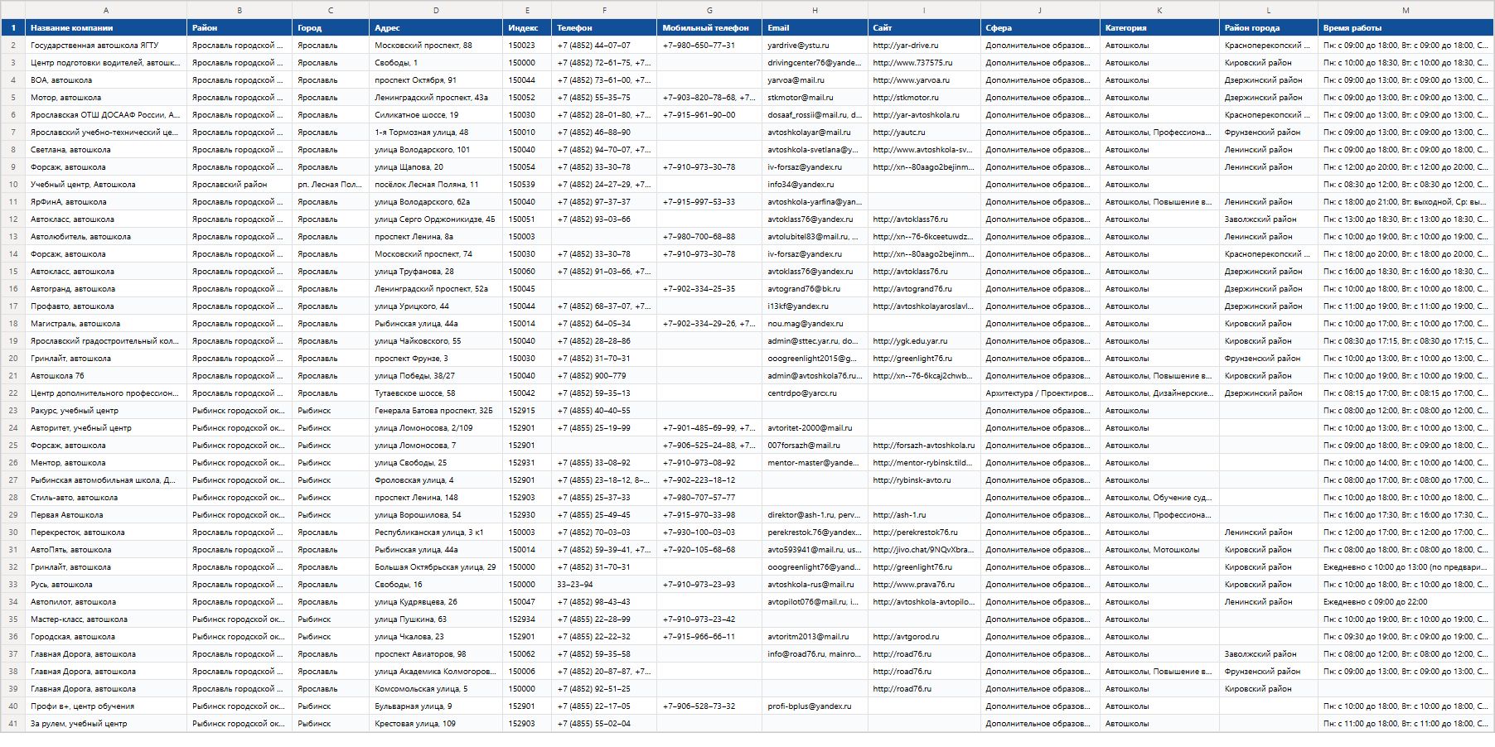Select cell 'Ежедневно с 09:00 до 22:00'
1495x747 pixels.
click(1405, 602)
